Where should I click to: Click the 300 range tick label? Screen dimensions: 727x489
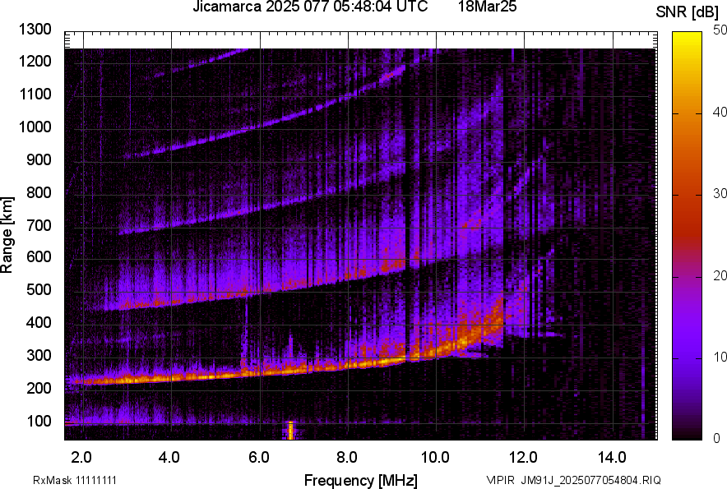coord(39,356)
